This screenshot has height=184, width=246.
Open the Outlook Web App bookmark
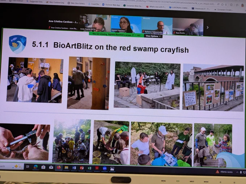click(x=111, y=5)
